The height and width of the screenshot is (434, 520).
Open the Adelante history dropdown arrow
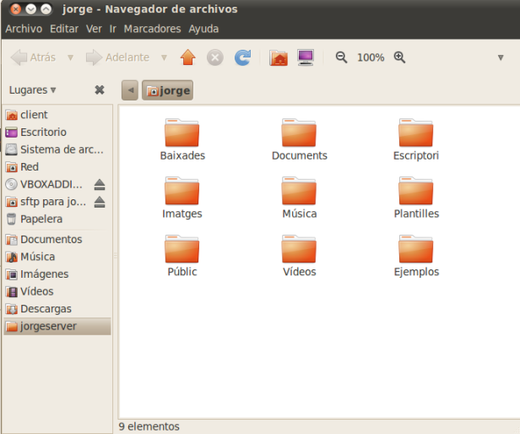click(164, 57)
